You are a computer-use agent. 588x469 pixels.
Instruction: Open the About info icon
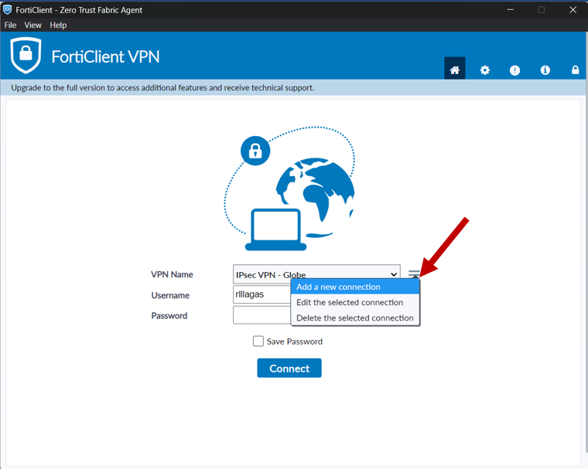pos(545,70)
